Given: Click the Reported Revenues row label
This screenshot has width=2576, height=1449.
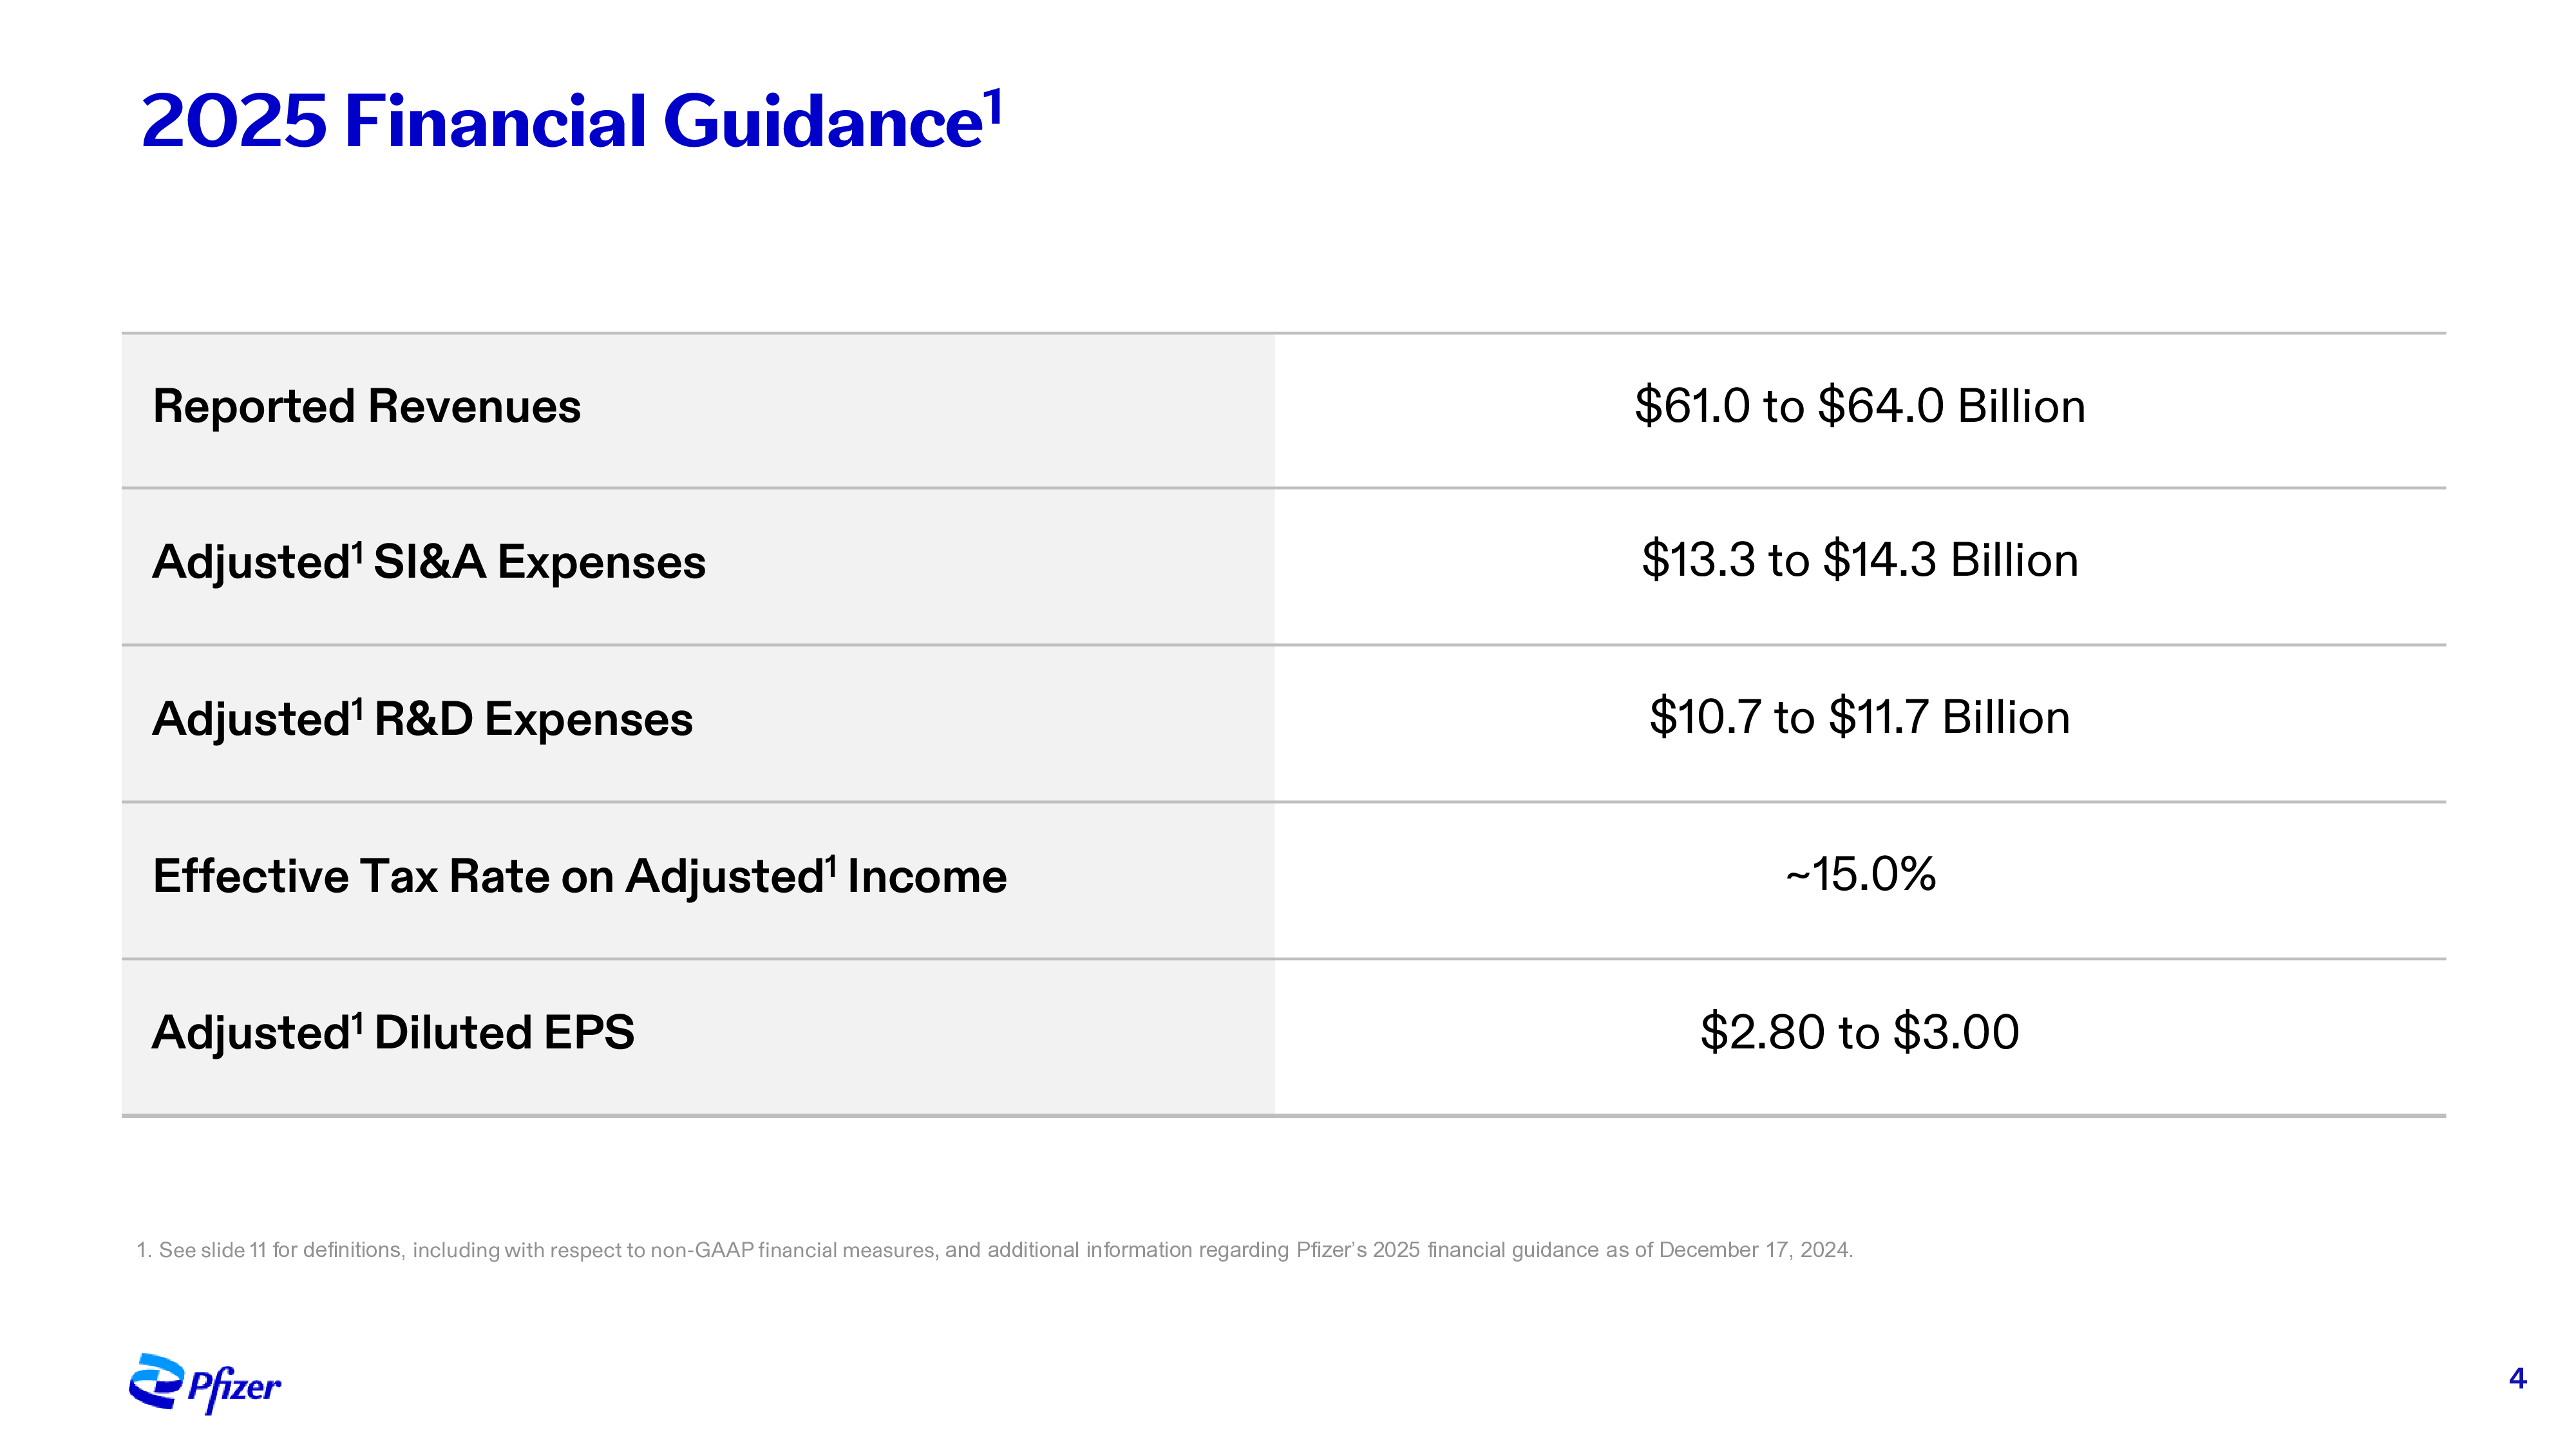Looking at the screenshot, I should 366,406.
